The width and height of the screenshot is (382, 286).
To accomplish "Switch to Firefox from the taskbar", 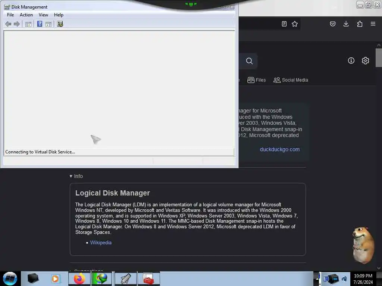I will pyautogui.click(x=79, y=279).
